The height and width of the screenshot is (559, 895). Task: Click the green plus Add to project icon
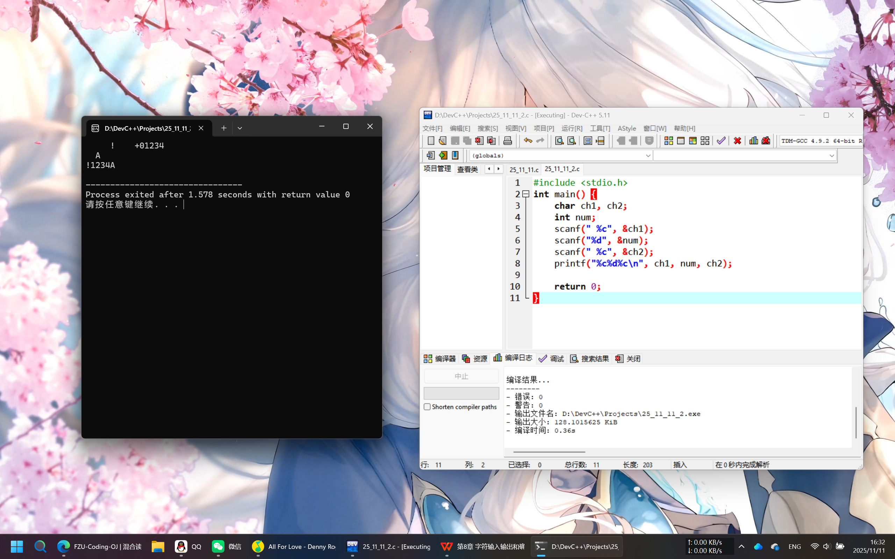443,155
